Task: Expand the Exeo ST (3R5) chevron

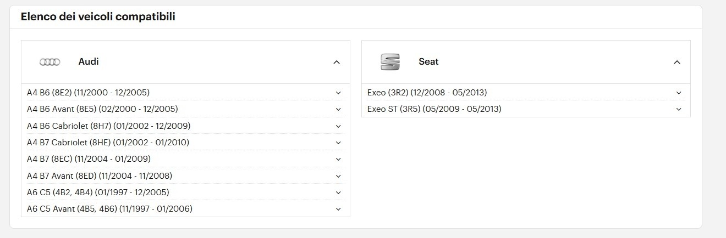Action: (679, 109)
